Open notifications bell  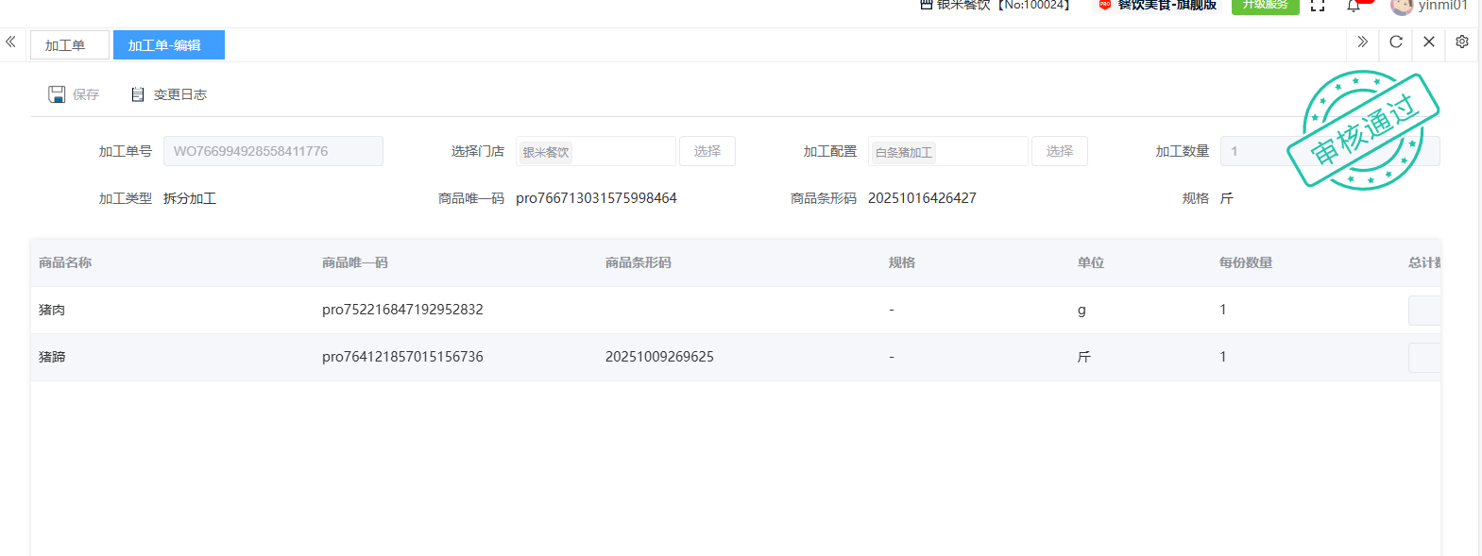click(x=1353, y=6)
